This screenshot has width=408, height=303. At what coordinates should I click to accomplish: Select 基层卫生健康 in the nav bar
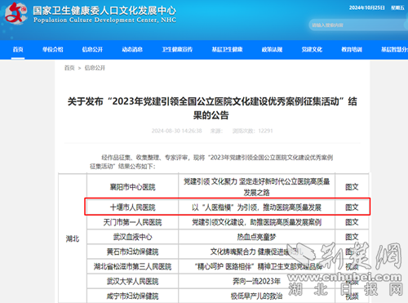point(227,50)
